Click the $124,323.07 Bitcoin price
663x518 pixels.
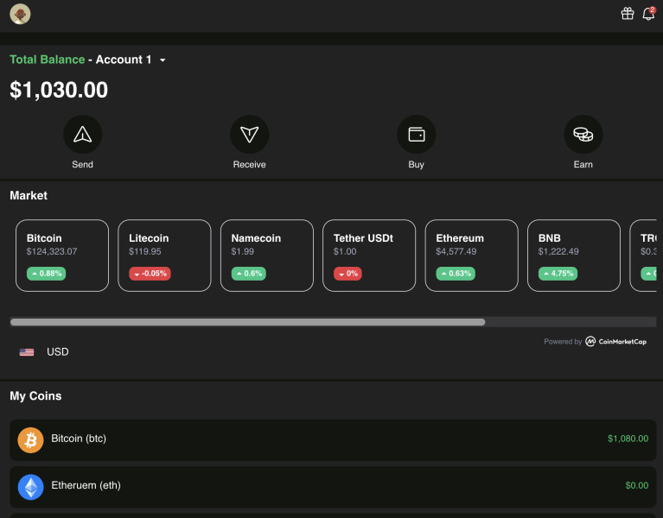coord(52,251)
